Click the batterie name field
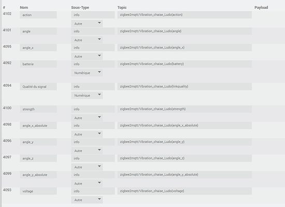Viewport: 285px width, 207px height. [x=38, y=64]
